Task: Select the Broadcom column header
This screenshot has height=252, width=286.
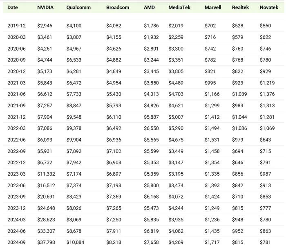Action: click(x=118, y=7)
